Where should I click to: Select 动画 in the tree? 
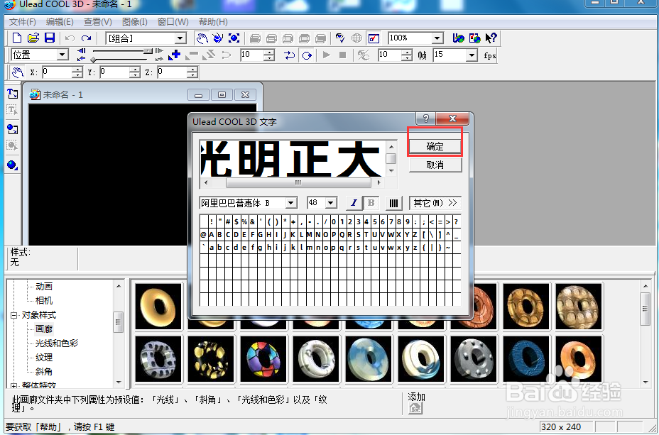tap(44, 287)
